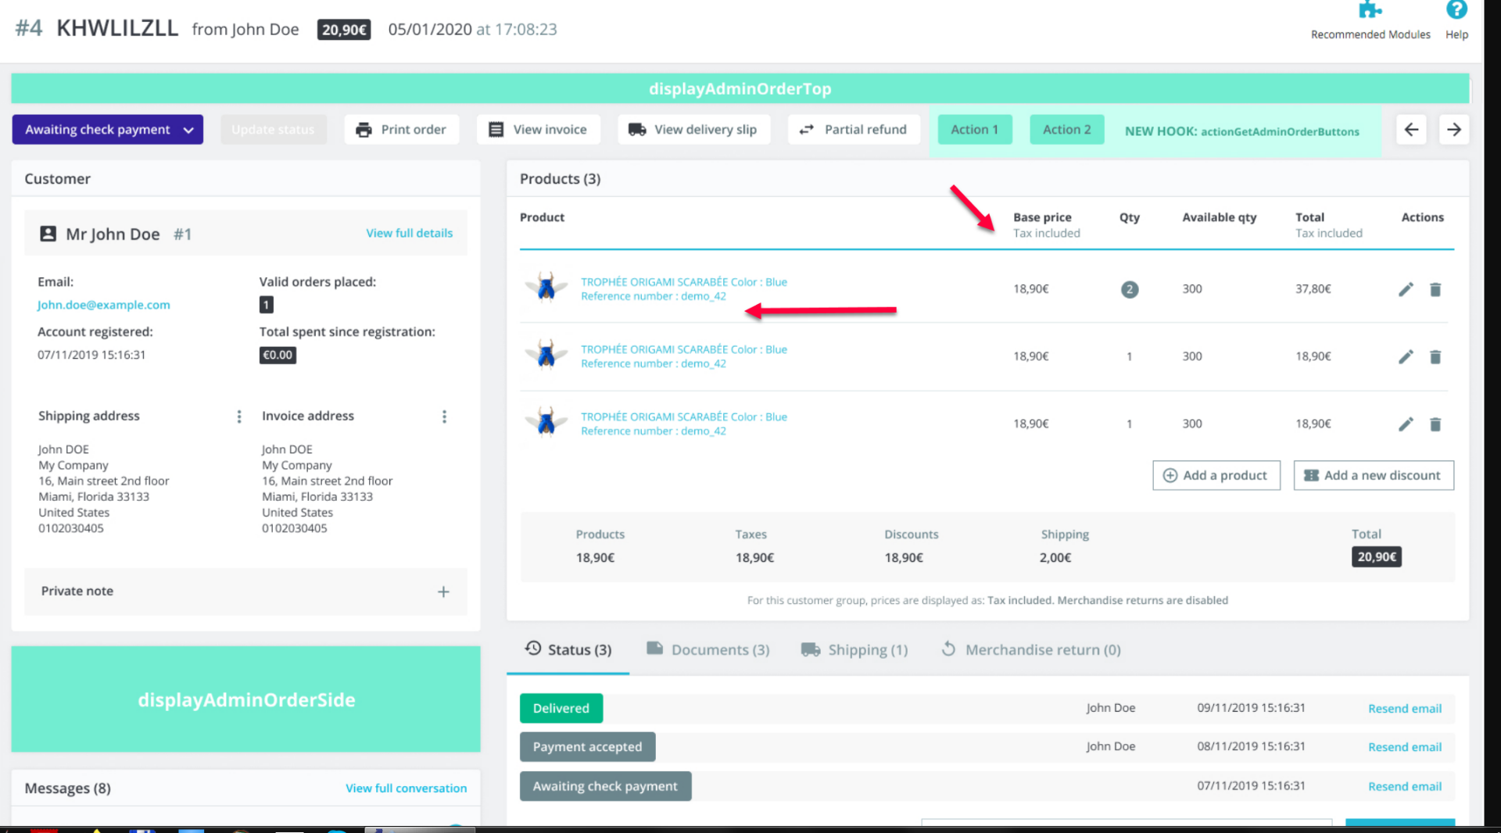This screenshot has height=833, width=1501.
Task: Open the Help icon at top right
Action: (1456, 11)
